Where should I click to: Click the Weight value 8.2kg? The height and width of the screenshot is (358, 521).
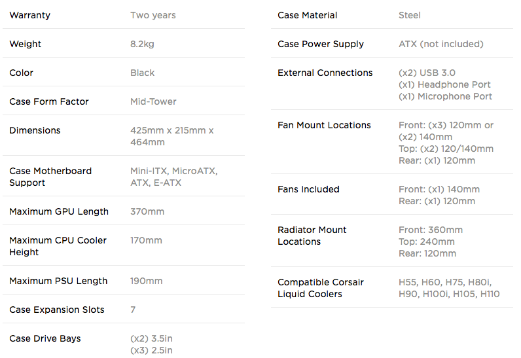[x=142, y=44]
